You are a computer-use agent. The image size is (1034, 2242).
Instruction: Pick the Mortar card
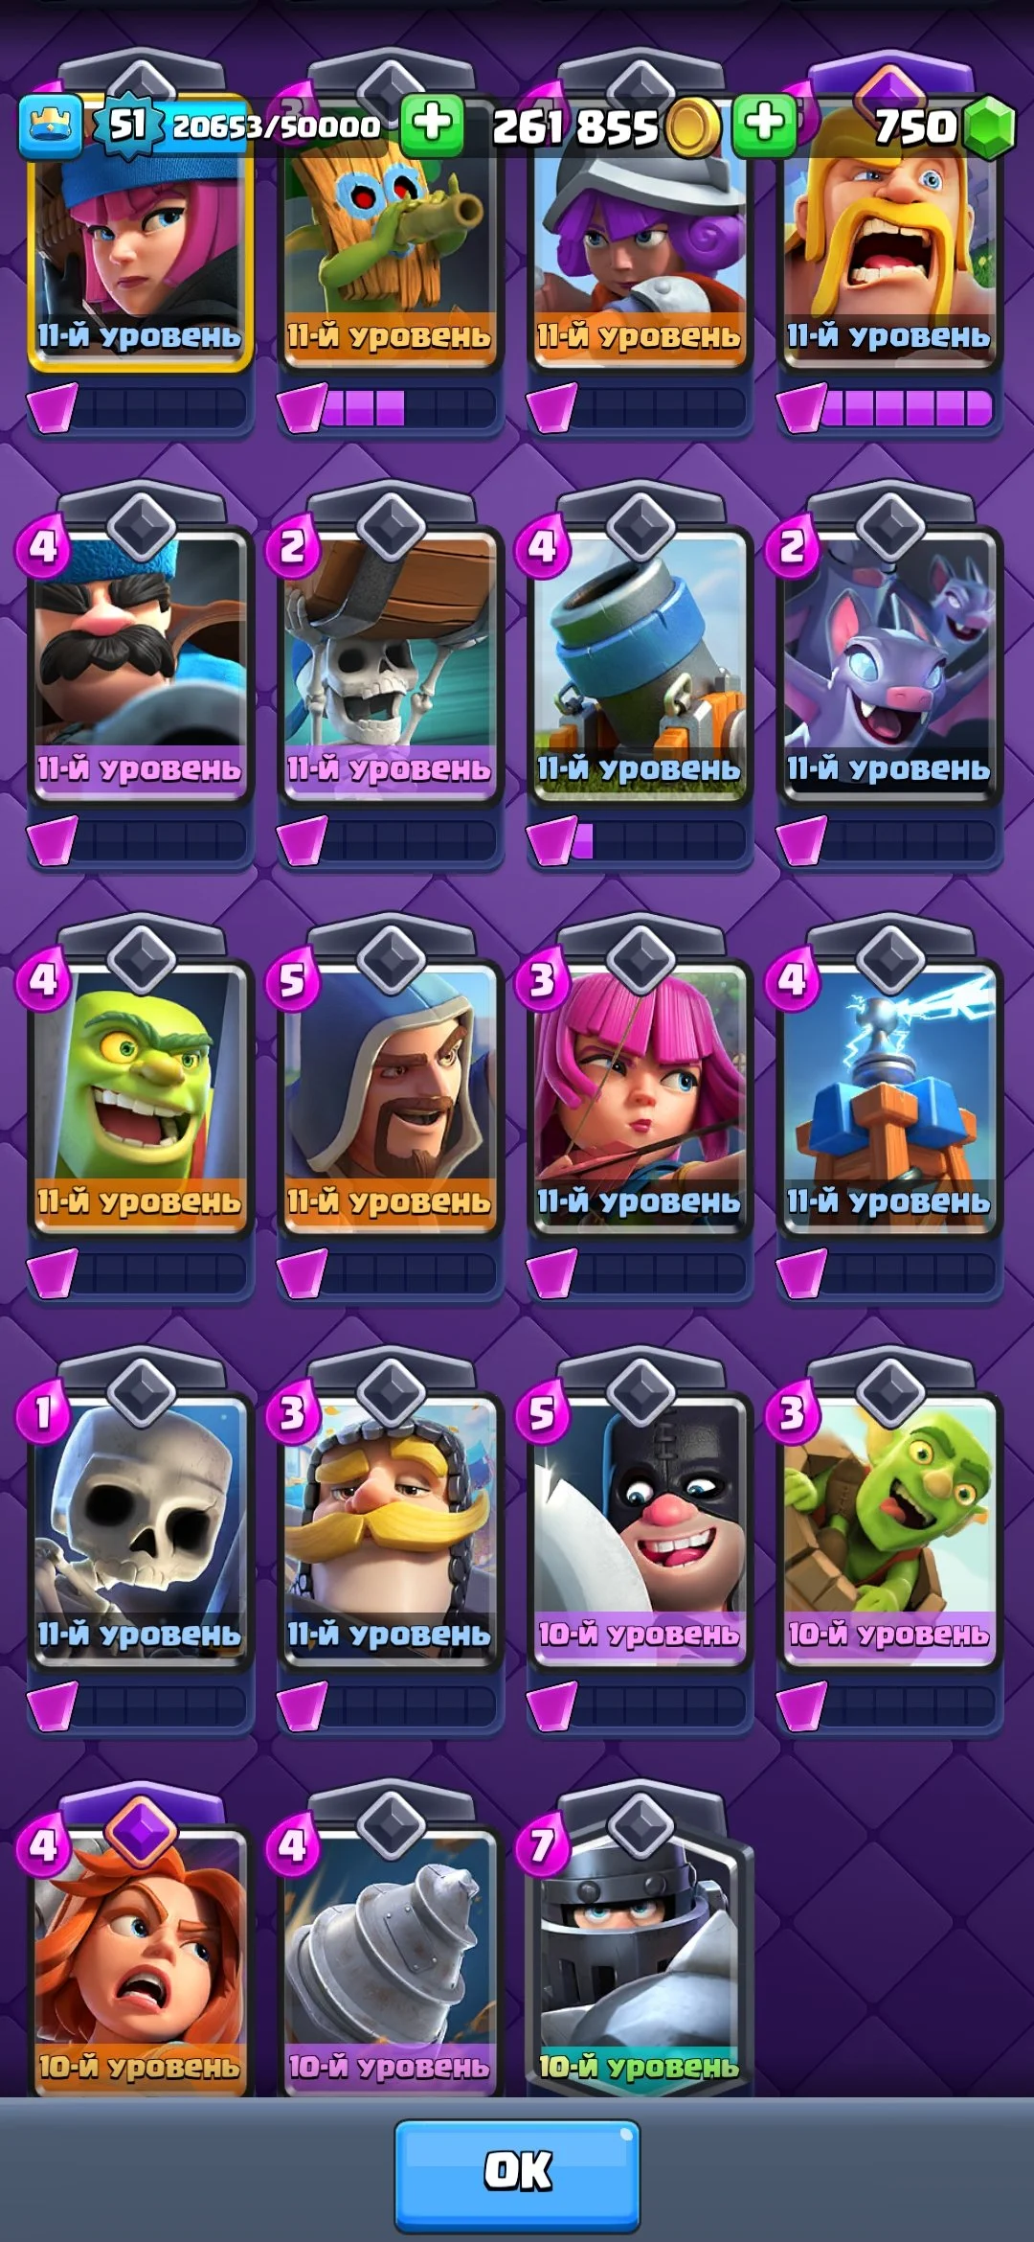point(639,664)
